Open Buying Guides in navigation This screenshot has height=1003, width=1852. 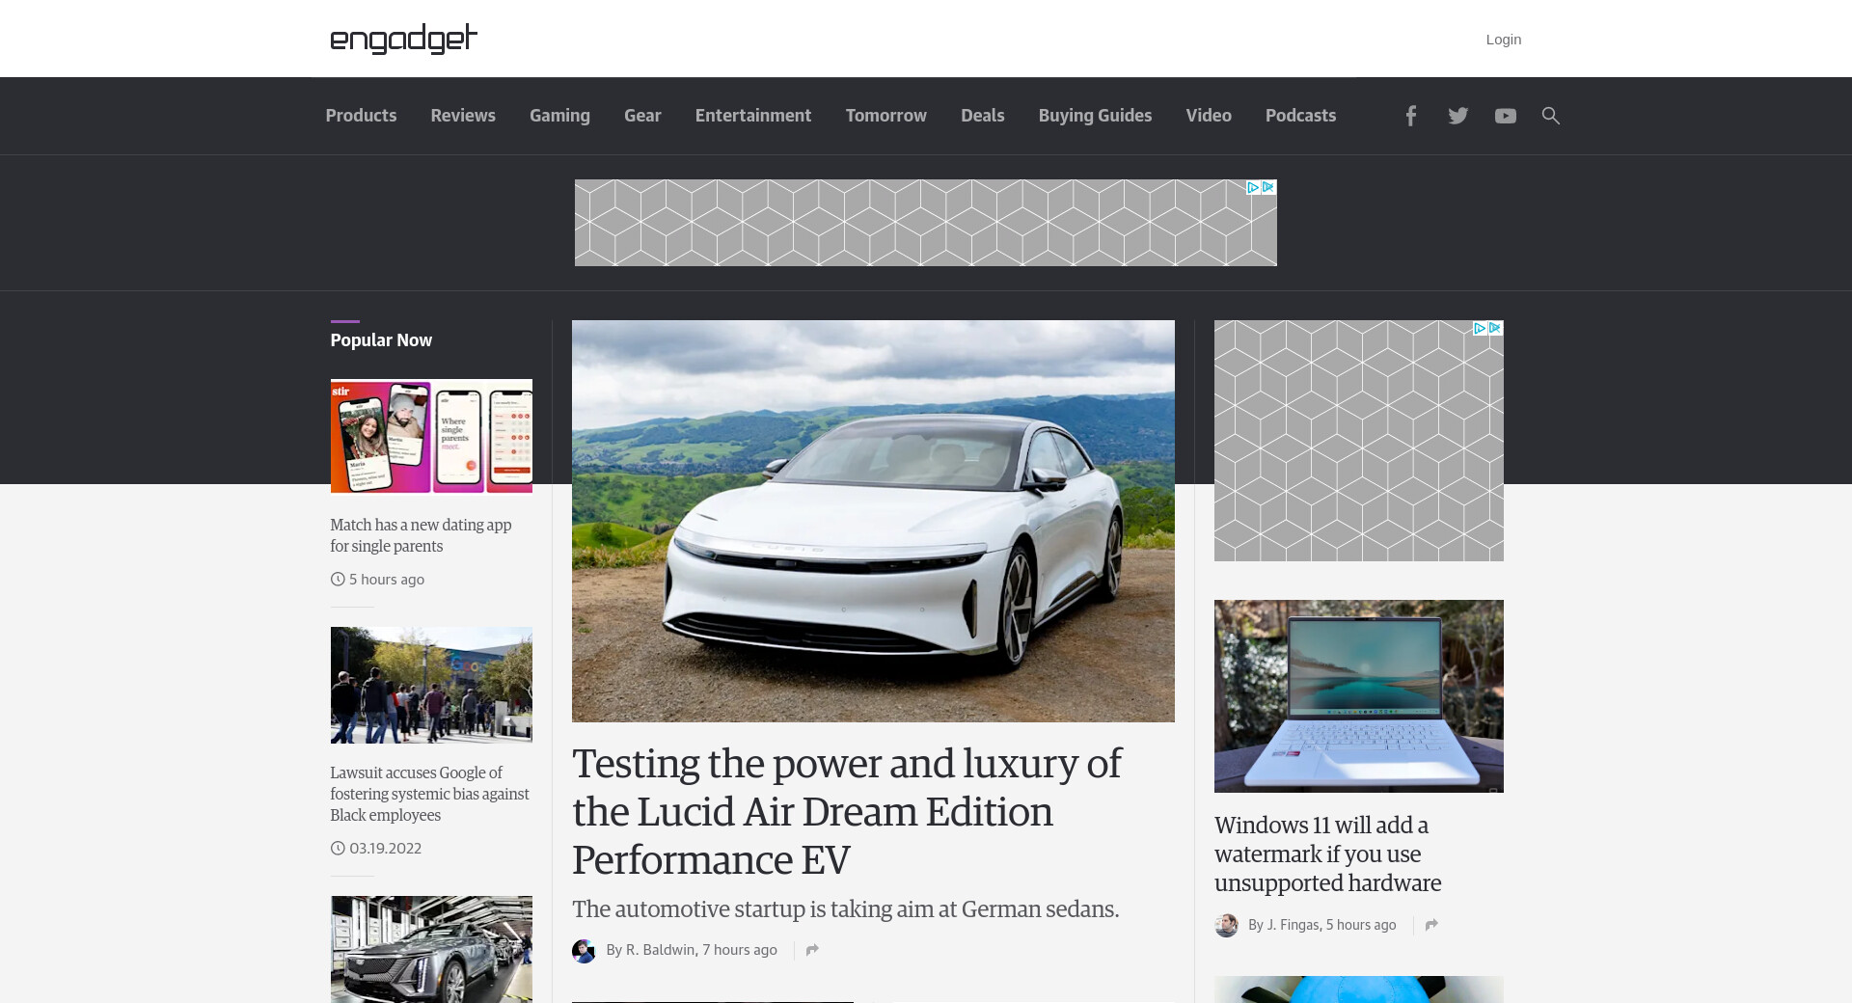click(1096, 116)
